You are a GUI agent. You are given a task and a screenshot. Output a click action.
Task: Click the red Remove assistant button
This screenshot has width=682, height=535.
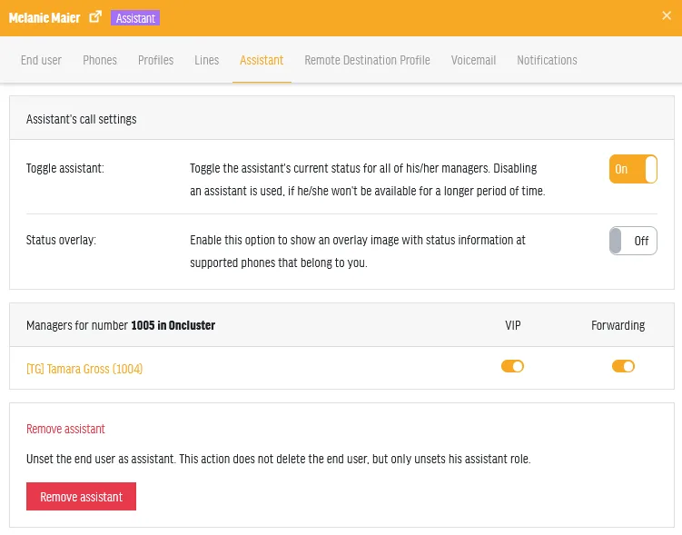point(81,496)
